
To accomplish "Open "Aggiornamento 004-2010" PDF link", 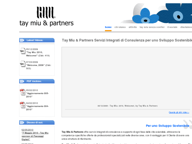I will tap(37, 108).
